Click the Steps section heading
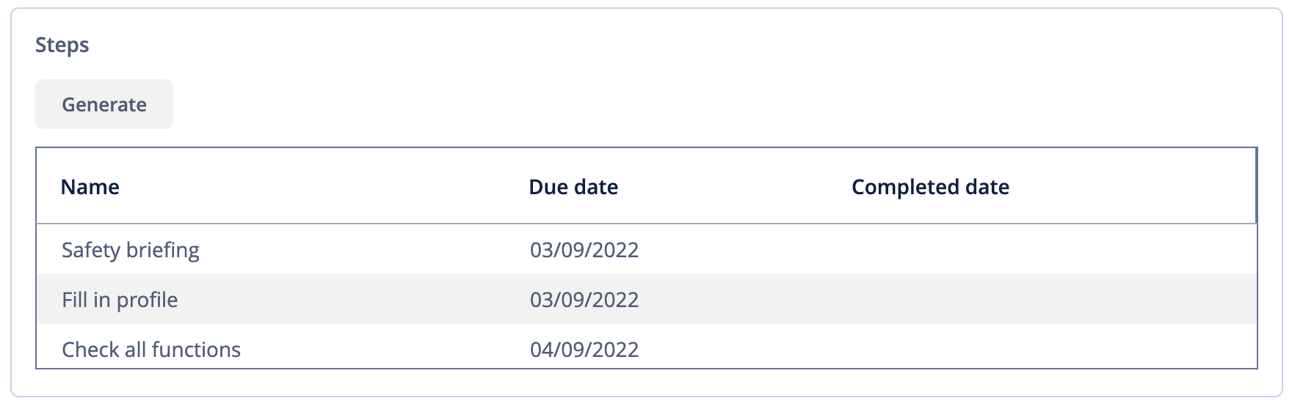This screenshot has width=1292, height=409. pyautogui.click(x=62, y=45)
